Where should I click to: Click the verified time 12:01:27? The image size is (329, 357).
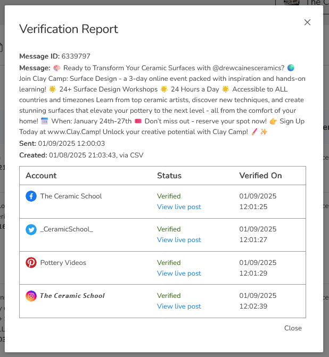tap(253, 240)
